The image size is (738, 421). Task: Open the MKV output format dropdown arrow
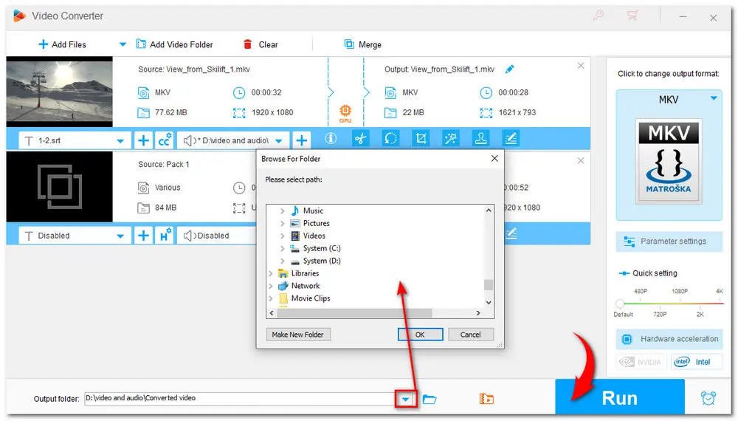[714, 99]
